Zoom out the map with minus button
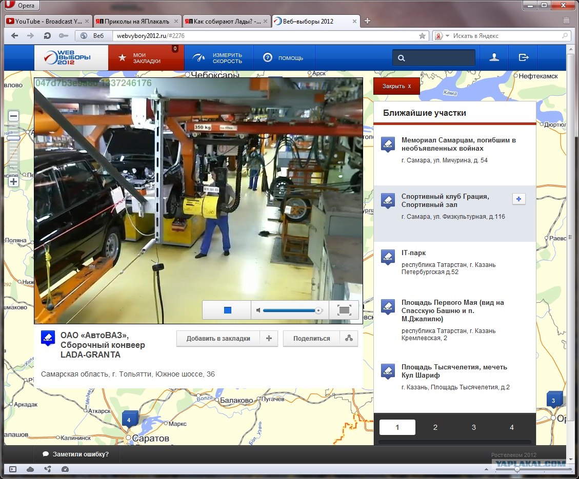The width and height of the screenshot is (579, 479). click(14, 116)
